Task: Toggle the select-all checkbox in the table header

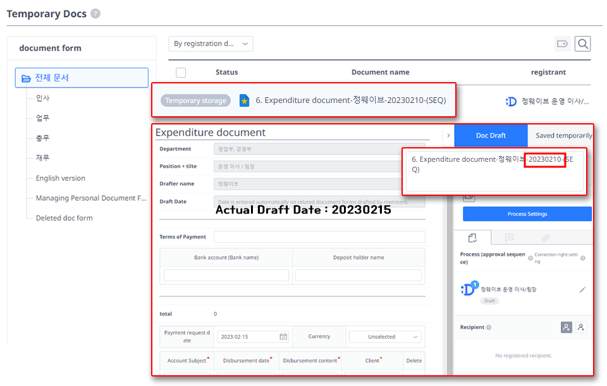Action: pos(181,72)
